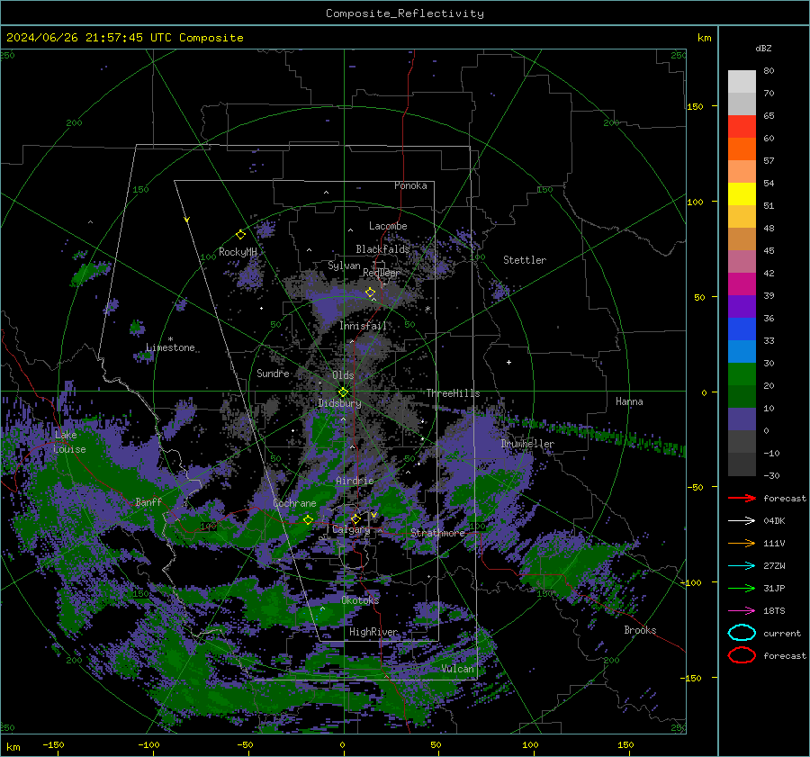Click the cyan current ellipse icon

click(x=742, y=633)
